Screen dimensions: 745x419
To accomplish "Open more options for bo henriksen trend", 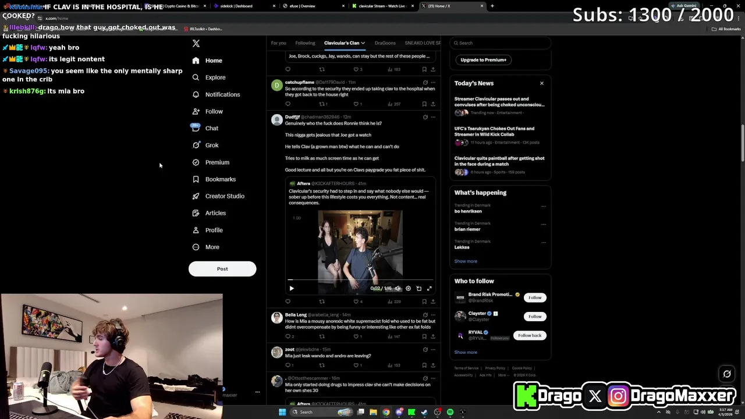I will click(x=544, y=206).
